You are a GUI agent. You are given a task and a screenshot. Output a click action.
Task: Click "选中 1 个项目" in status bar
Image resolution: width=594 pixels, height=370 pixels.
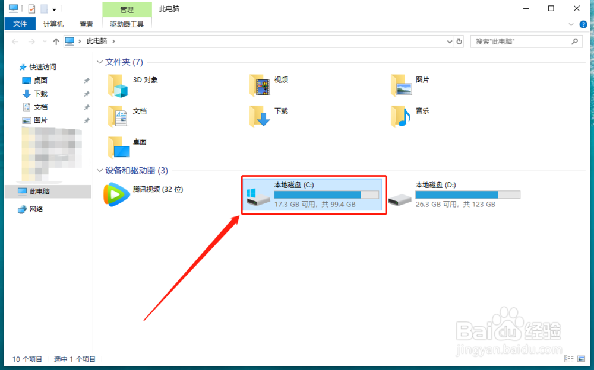pyautogui.click(x=75, y=359)
